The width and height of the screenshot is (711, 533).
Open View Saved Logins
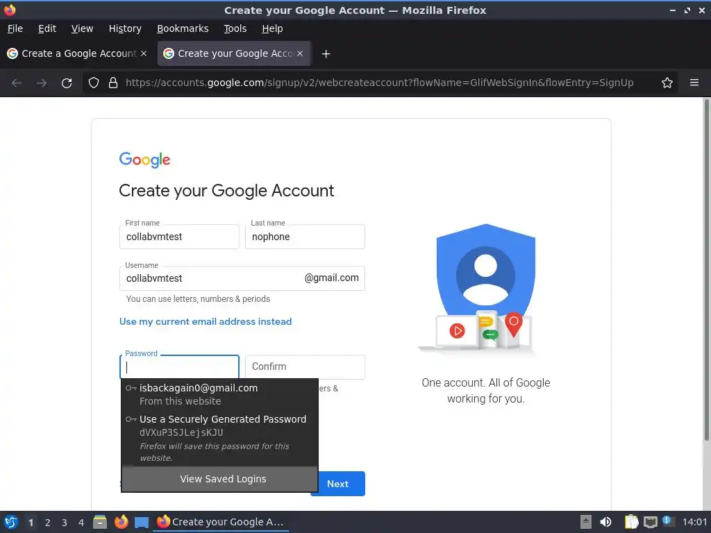click(219, 479)
